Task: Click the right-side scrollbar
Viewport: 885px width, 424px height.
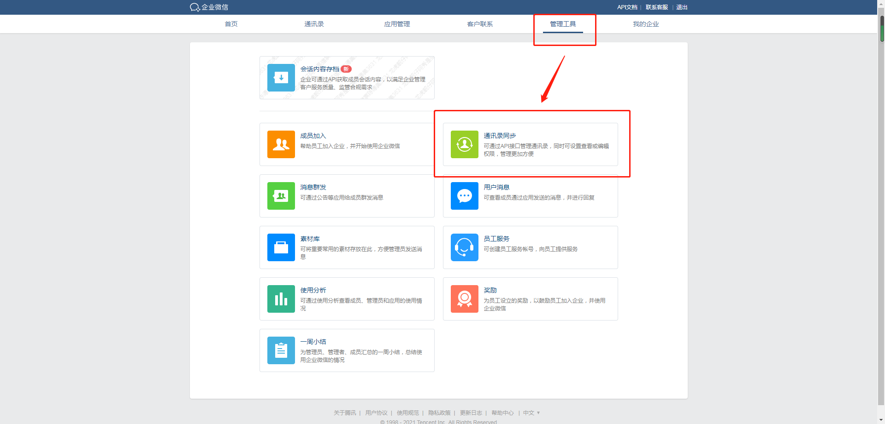Action: pos(881,25)
